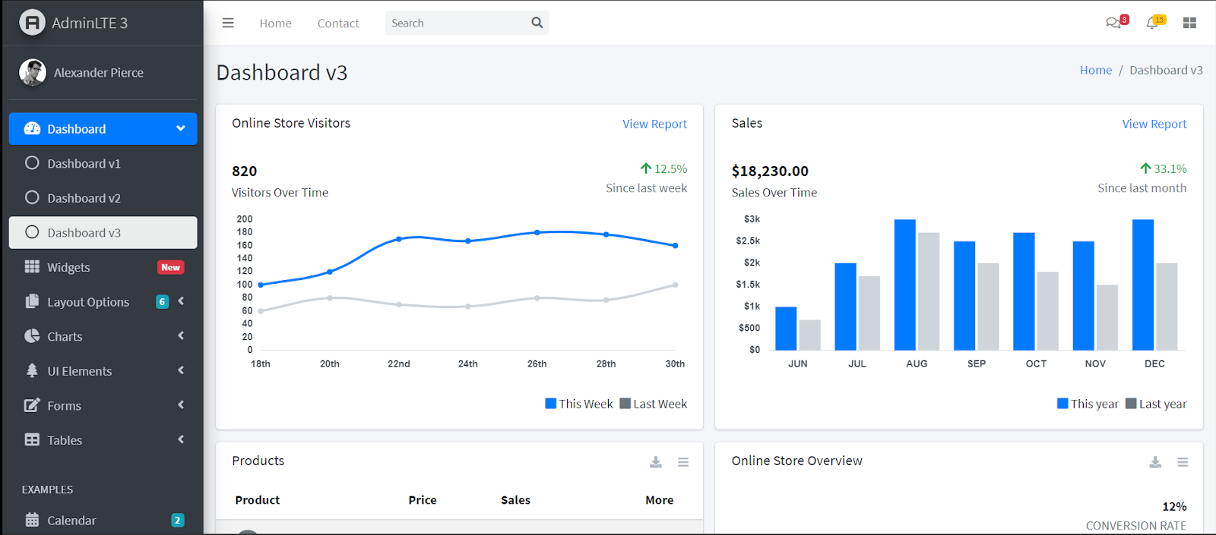The height and width of the screenshot is (535, 1216).
Task: Open the notifications bell icon
Action: pos(1152,23)
